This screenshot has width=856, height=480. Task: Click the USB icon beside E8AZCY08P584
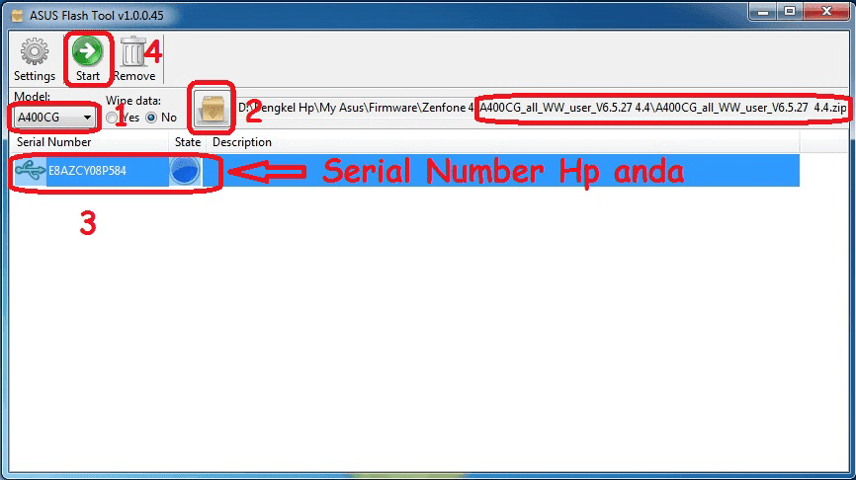pyautogui.click(x=30, y=170)
